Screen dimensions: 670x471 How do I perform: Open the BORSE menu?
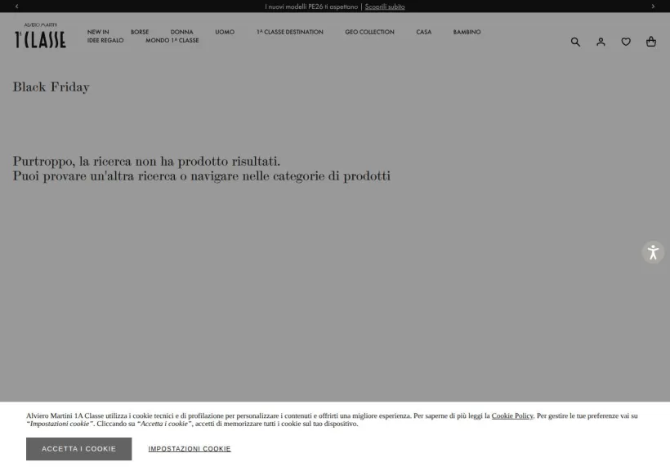pyautogui.click(x=140, y=32)
